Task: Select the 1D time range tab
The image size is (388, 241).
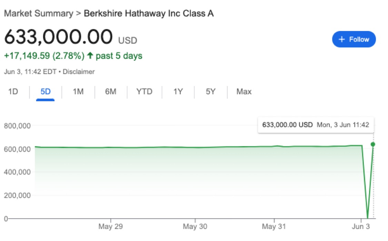Action: [x=13, y=92]
